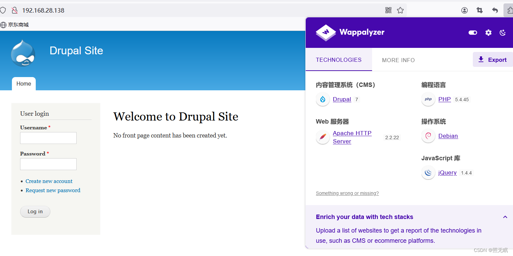Open the 京东商城 bookmark
The image size is (513, 256).
[x=18, y=25]
